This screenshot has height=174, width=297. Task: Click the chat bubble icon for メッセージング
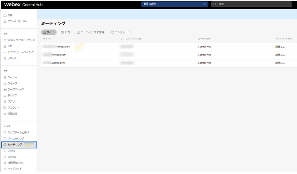[5, 139]
